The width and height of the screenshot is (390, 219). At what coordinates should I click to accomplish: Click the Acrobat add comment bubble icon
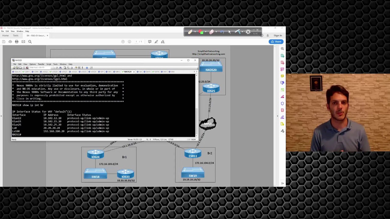click(x=150, y=42)
